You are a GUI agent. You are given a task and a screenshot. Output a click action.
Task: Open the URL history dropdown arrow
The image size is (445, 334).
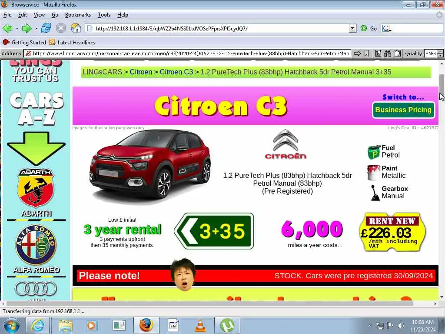(x=352, y=28)
